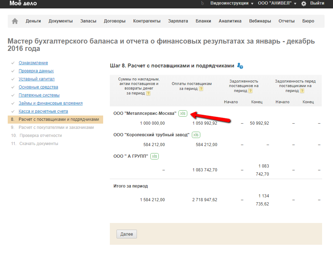Open the help icon next to step 8 title

point(240,66)
